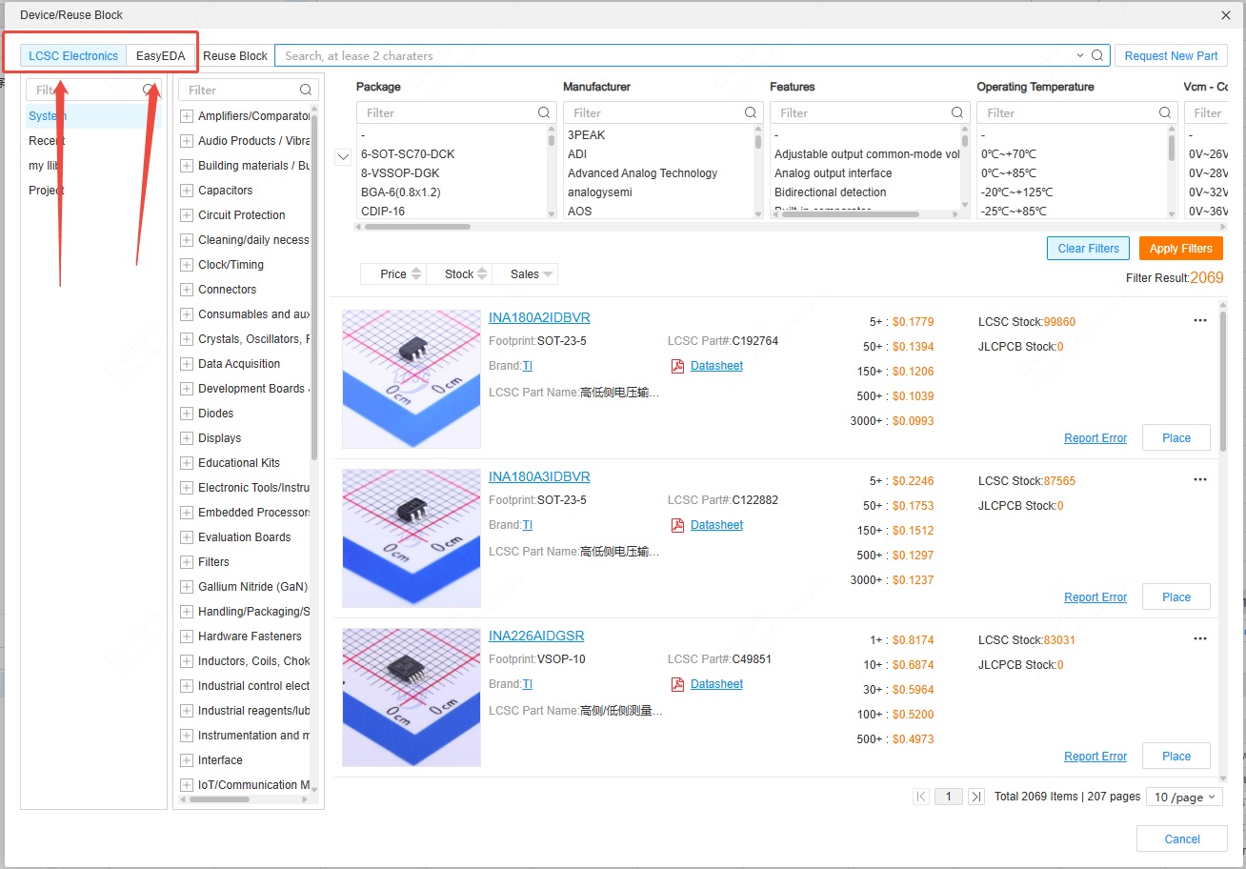The image size is (1246, 869).
Task: Place the INA180A2IDBVR part
Action: click(1176, 438)
